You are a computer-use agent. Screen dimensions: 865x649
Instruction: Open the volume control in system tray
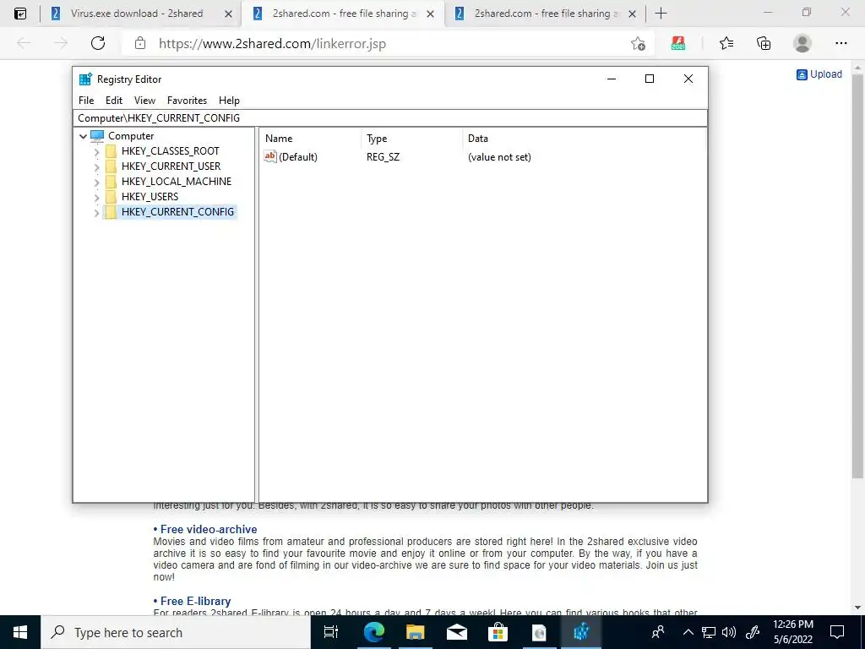click(x=729, y=632)
